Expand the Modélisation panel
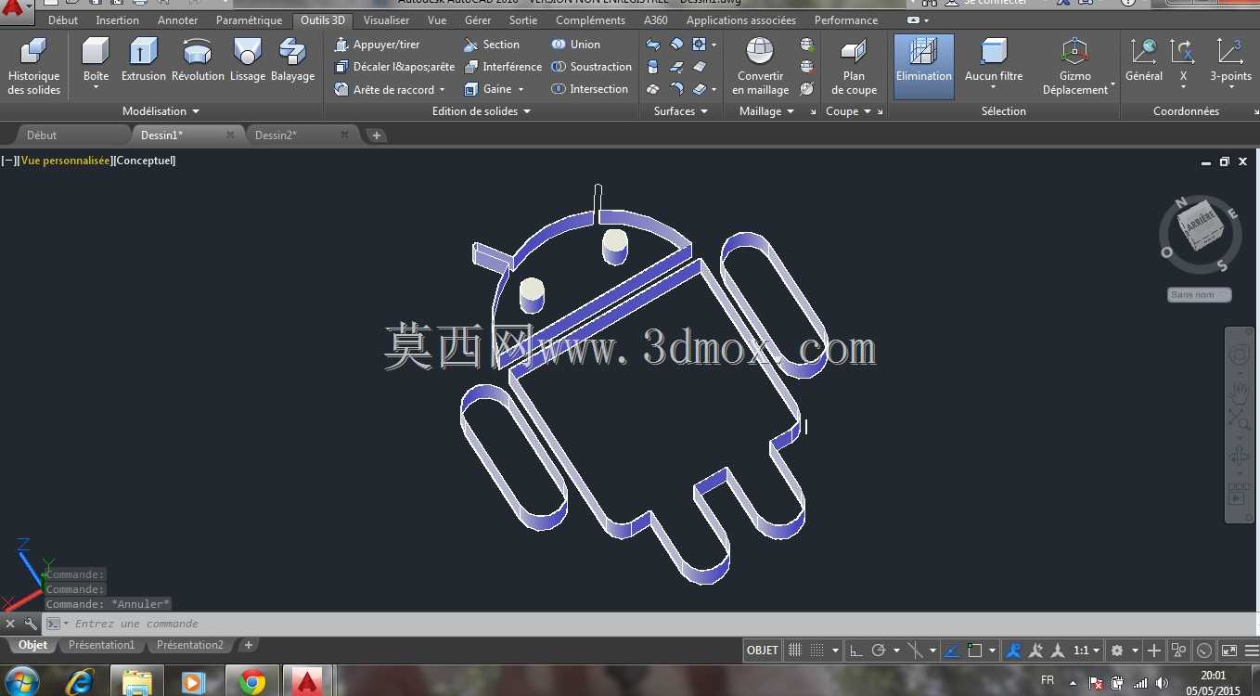The image size is (1260, 696). click(161, 111)
